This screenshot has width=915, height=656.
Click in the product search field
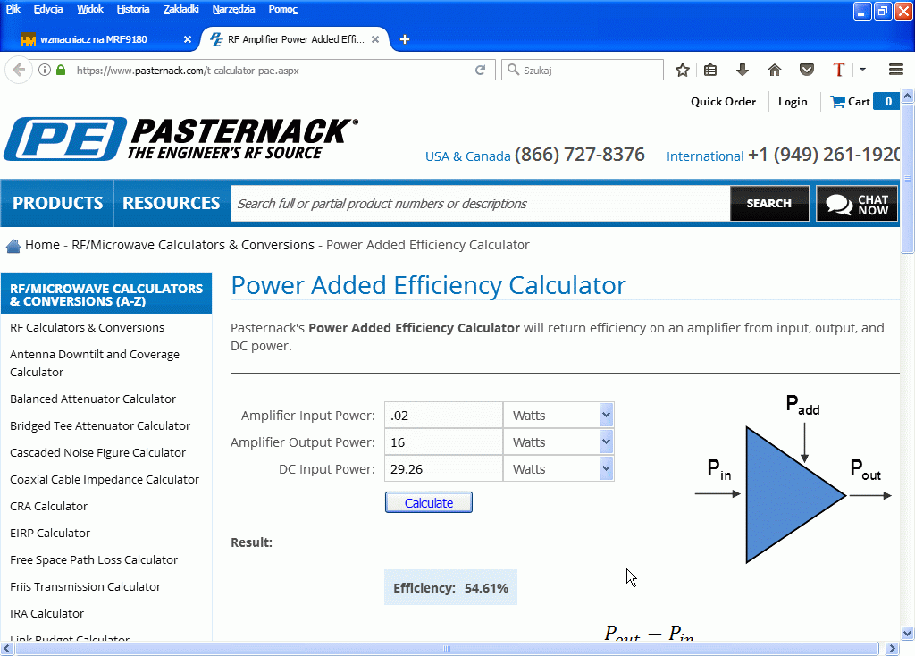[x=480, y=204]
